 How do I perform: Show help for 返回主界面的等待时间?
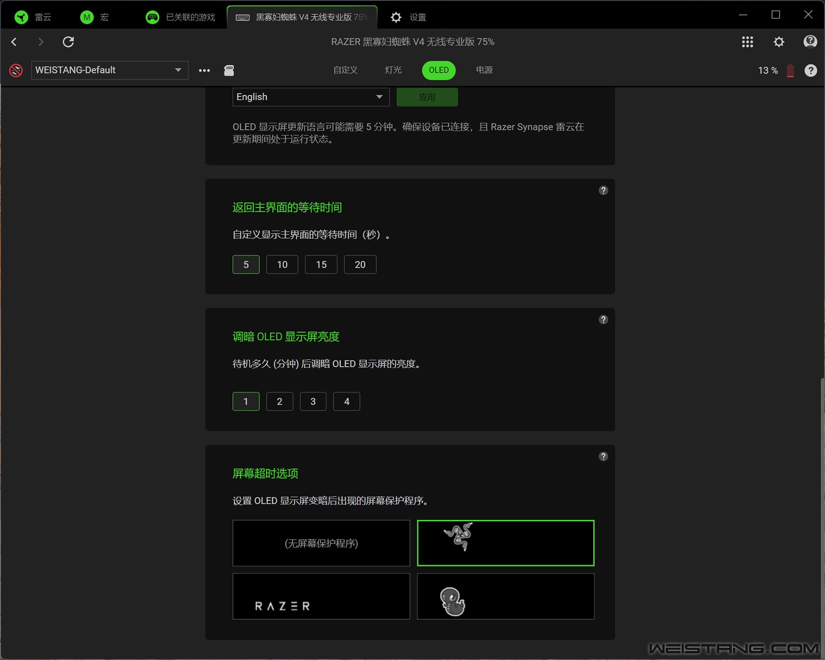[x=603, y=190]
